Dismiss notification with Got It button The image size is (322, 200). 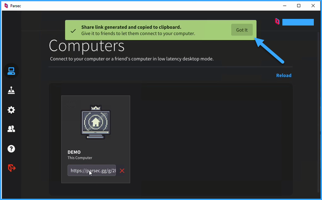(x=242, y=30)
